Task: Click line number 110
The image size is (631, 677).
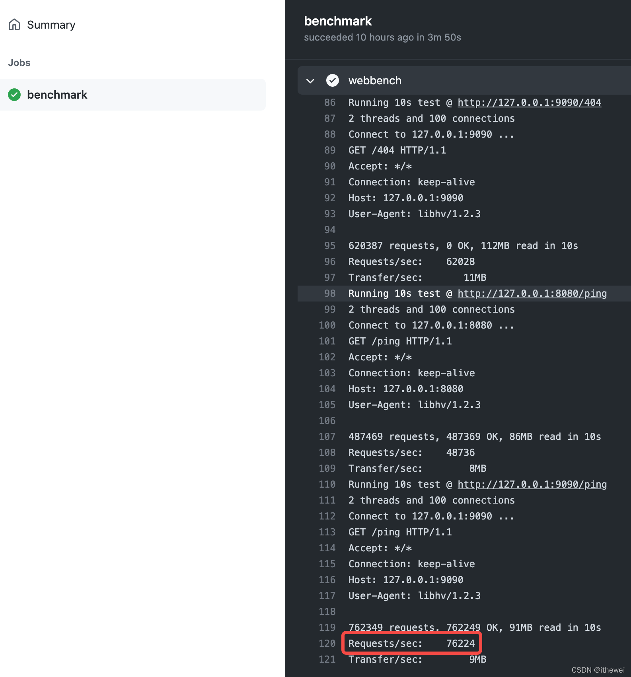Action: [327, 484]
